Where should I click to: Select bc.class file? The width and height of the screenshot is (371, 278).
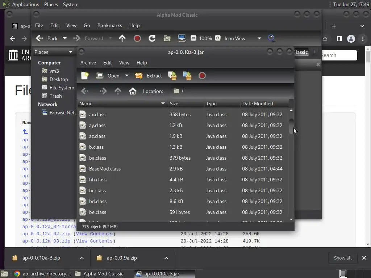click(x=183, y=190)
